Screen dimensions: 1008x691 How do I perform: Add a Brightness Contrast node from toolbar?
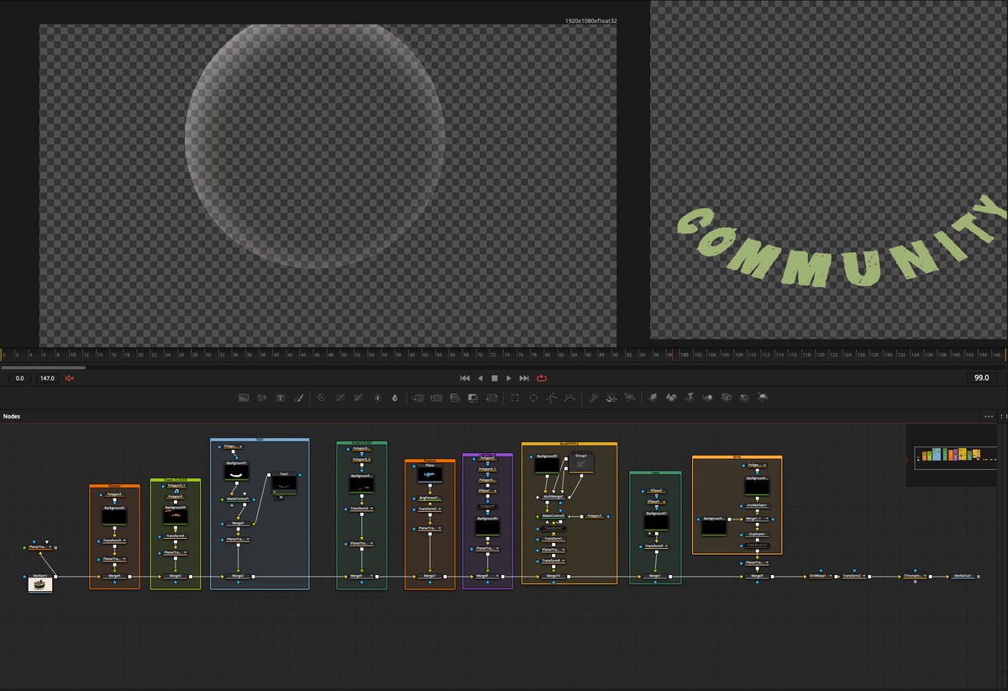tap(378, 398)
